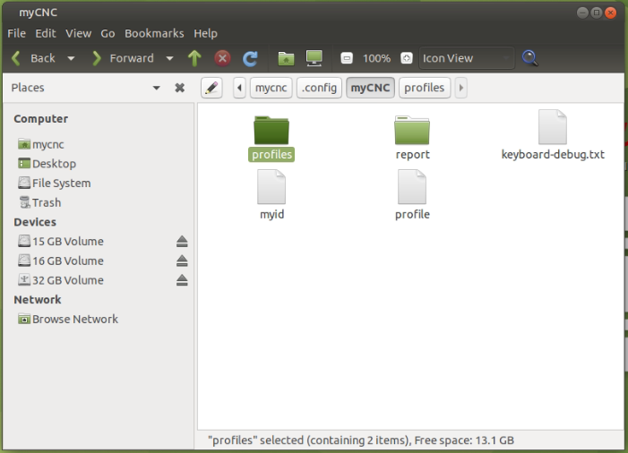Open the Places pane selector dropdown
The width and height of the screenshot is (628, 453).
(x=157, y=88)
